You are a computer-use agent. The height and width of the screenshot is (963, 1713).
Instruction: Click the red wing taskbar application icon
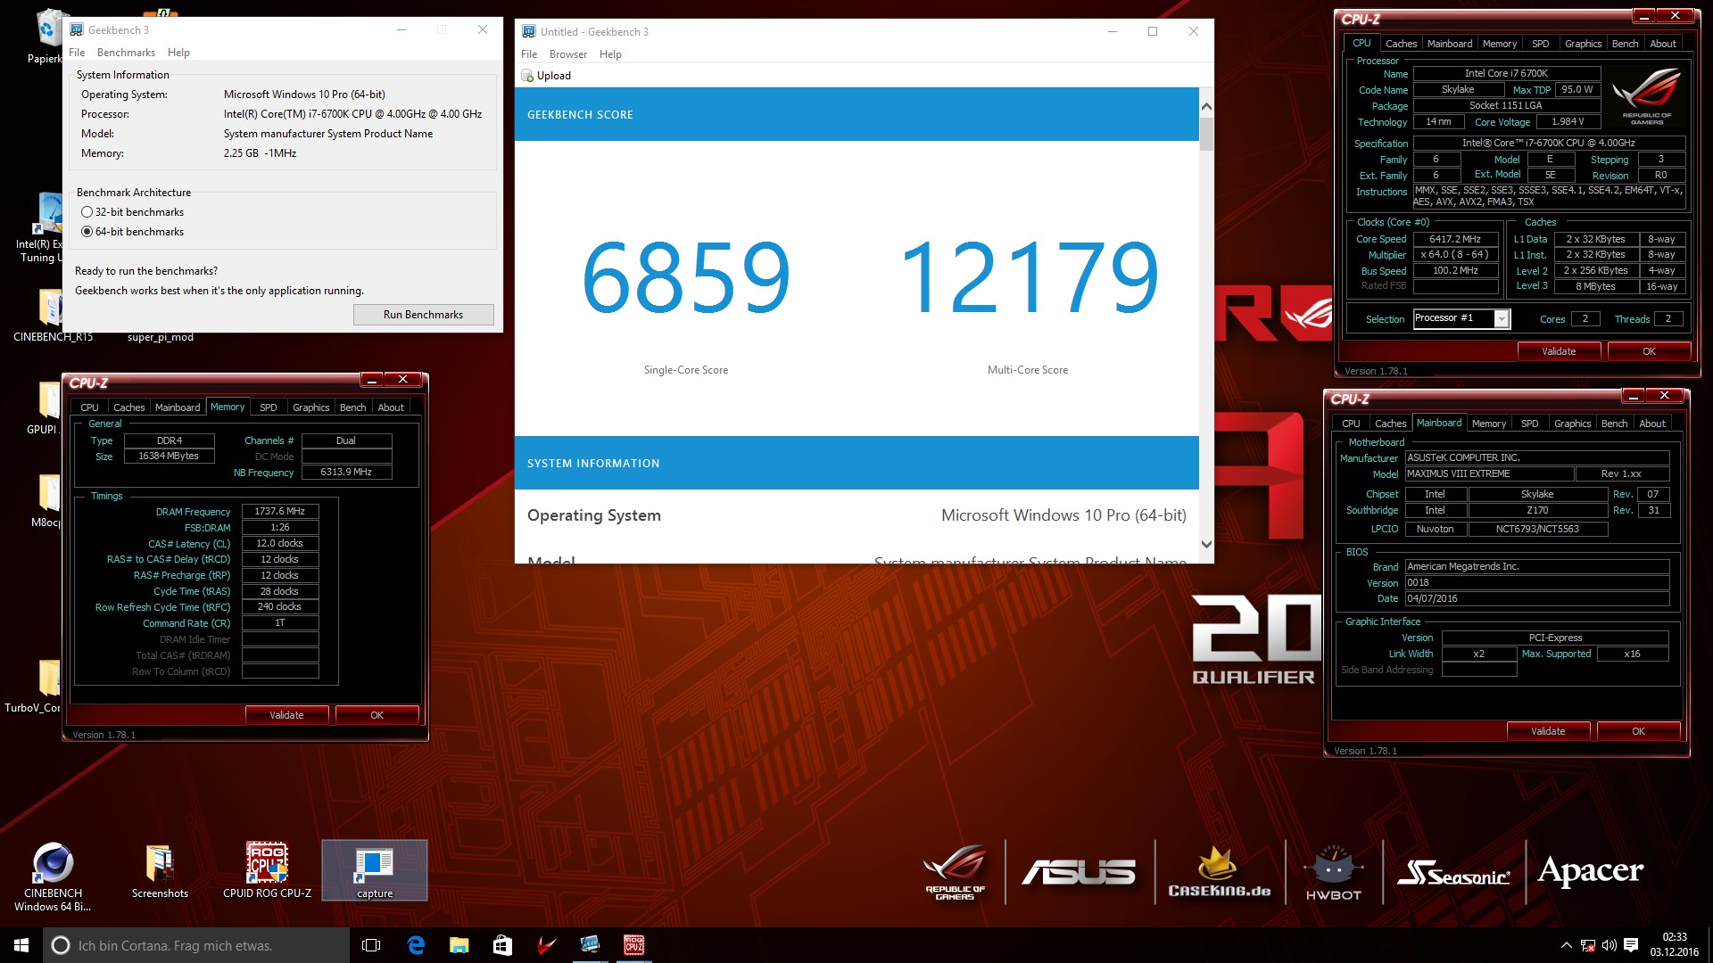(x=546, y=945)
